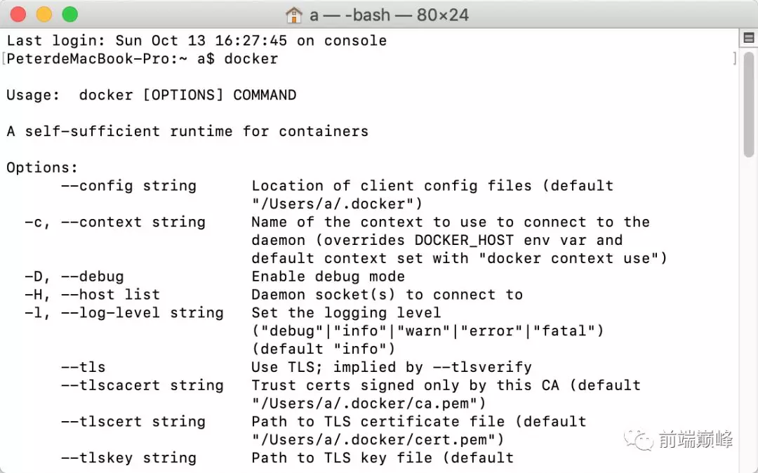The width and height of the screenshot is (758, 473).
Task: Click the window title "a — -bash — 80×24"
Action: [388, 15]
